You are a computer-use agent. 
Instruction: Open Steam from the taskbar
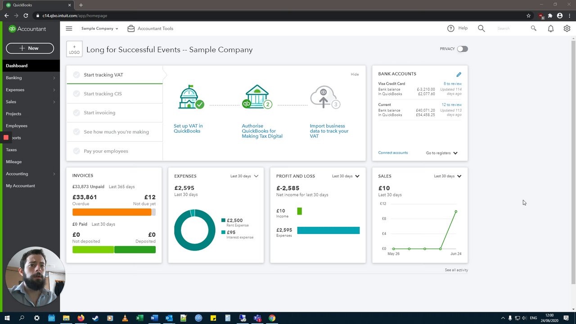tap(95, 318)
